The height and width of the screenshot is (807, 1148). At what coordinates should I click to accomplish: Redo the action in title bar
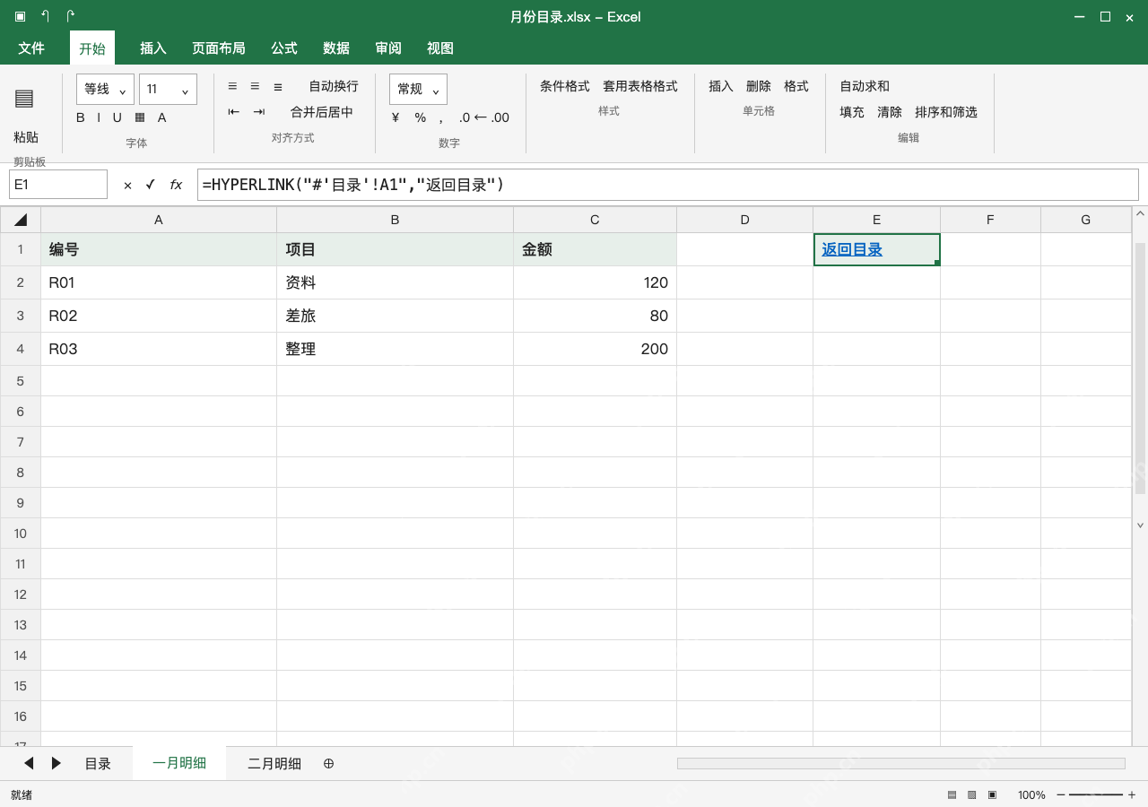point(71,16)
